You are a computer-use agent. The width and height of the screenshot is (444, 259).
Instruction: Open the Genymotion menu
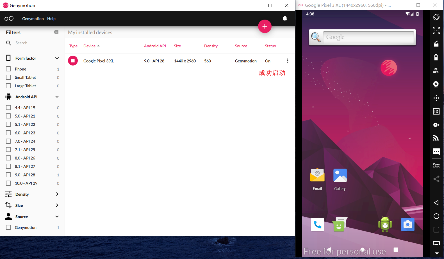click(x=33, y=18)
